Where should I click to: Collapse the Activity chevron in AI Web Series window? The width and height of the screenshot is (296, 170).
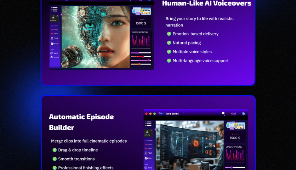tap(151, 131)
